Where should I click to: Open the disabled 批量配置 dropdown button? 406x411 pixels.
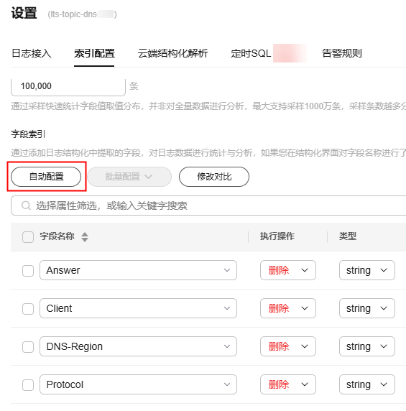point(129,177)
